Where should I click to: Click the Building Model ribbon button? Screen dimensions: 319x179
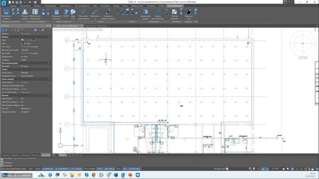point(25,14)
